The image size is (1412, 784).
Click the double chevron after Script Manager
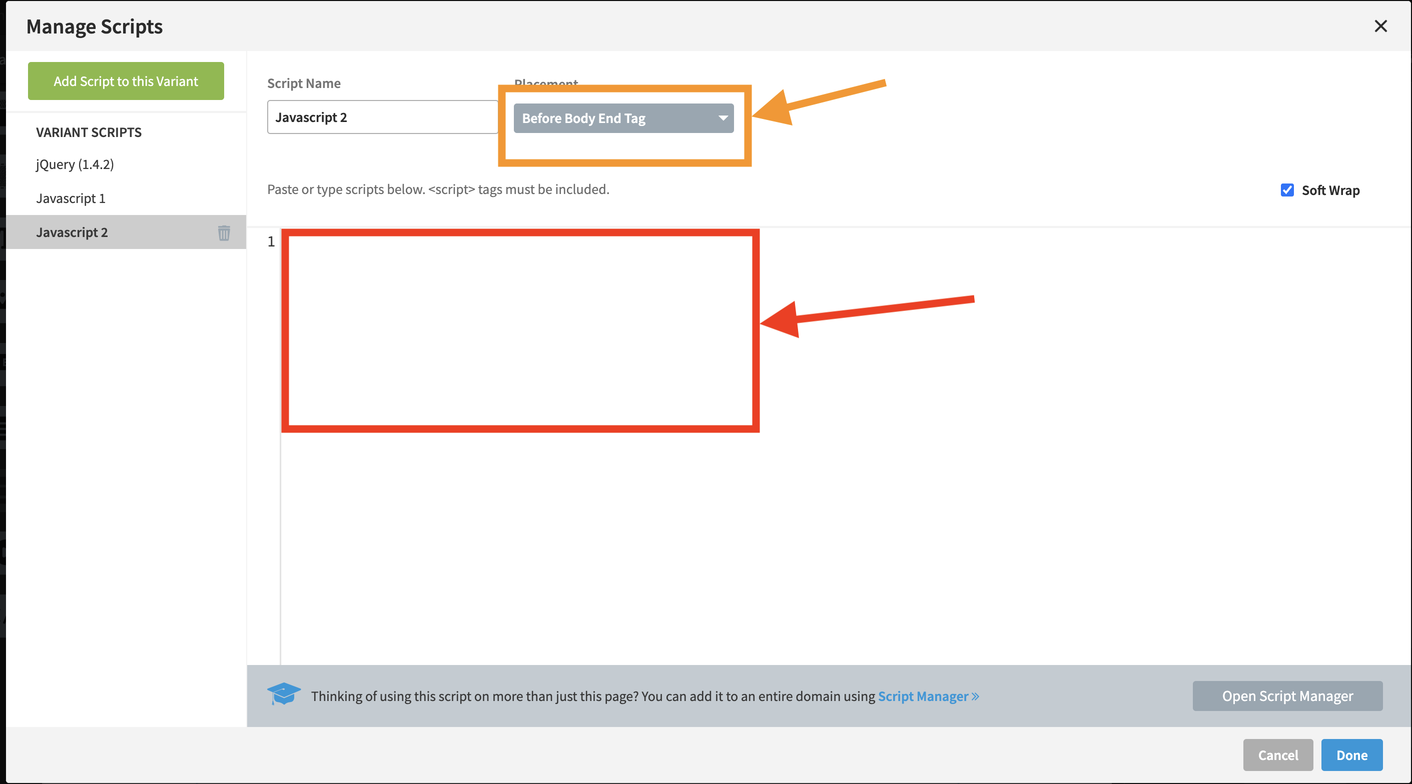tap(975, 696)
